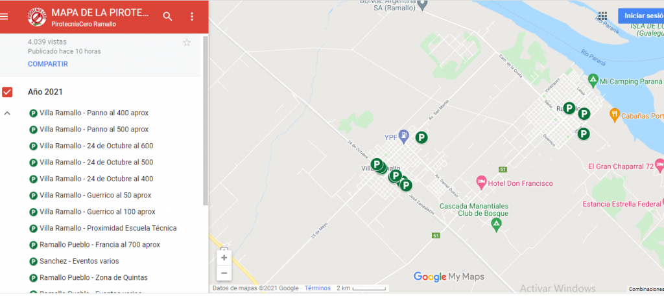This screenshot has height=296, width=664.
Task: Click the YPF gas station marker
Action: (x=405, y=135)
